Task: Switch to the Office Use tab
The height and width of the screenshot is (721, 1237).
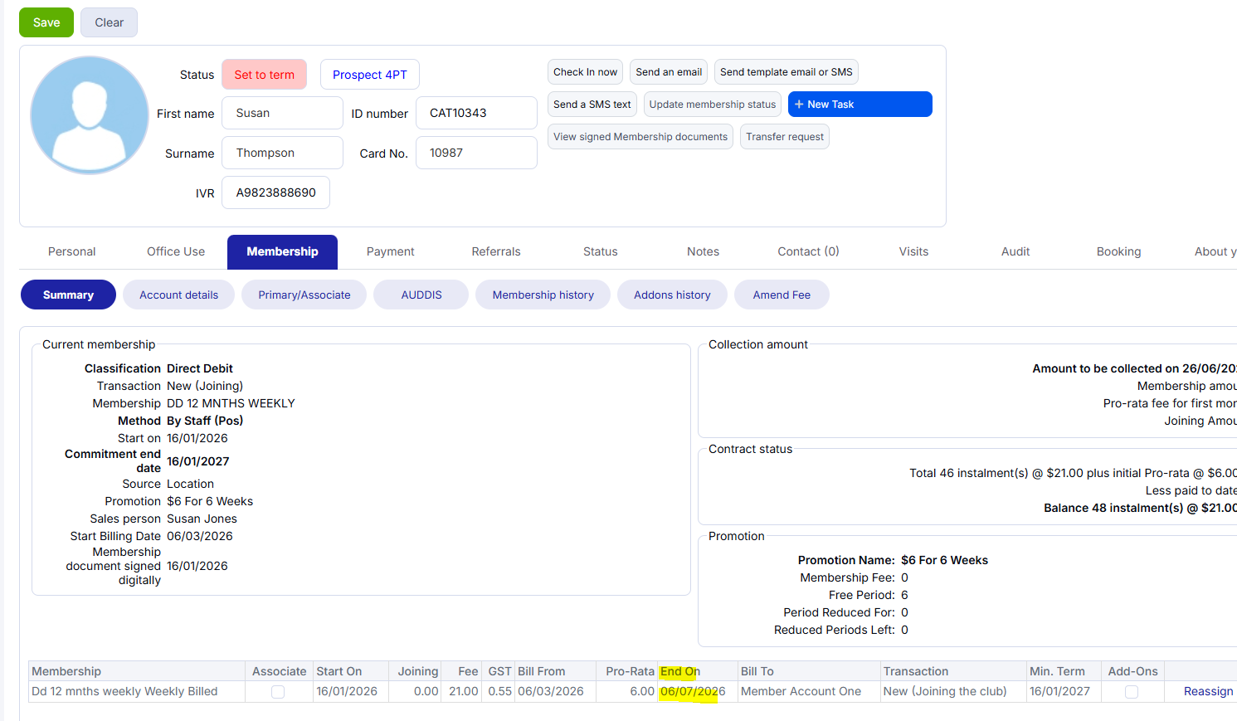Action: (176, 251)
